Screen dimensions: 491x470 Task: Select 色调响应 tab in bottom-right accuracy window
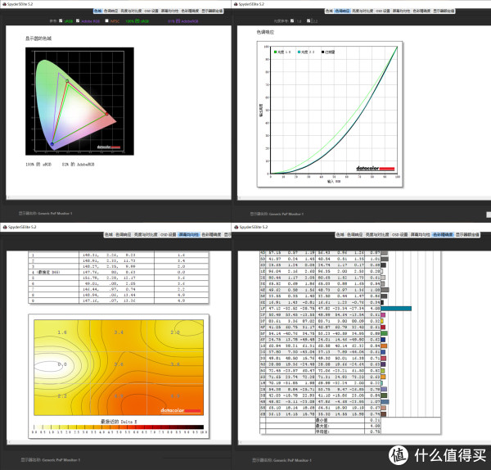point(354,235)
